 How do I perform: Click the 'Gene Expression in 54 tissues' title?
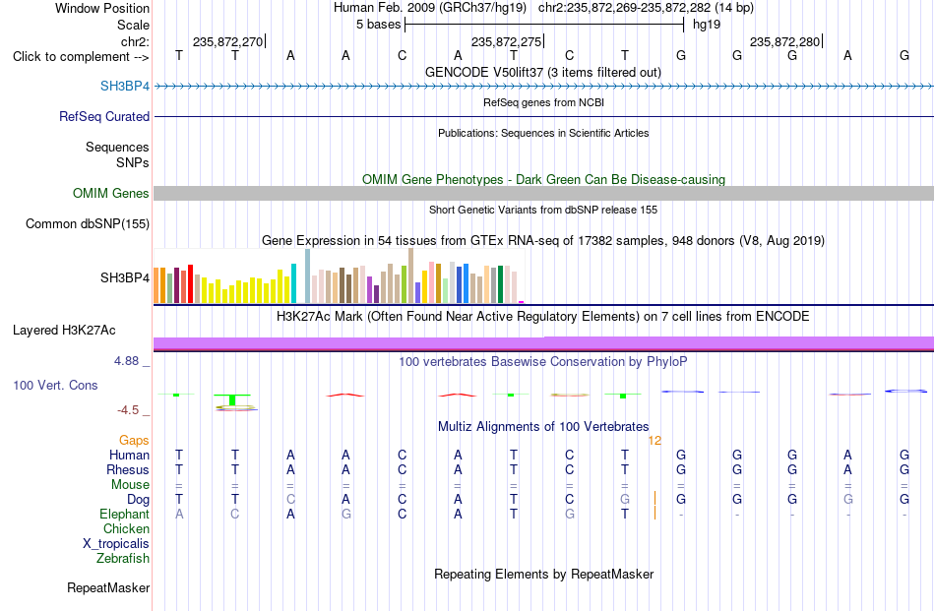(543, 241)
